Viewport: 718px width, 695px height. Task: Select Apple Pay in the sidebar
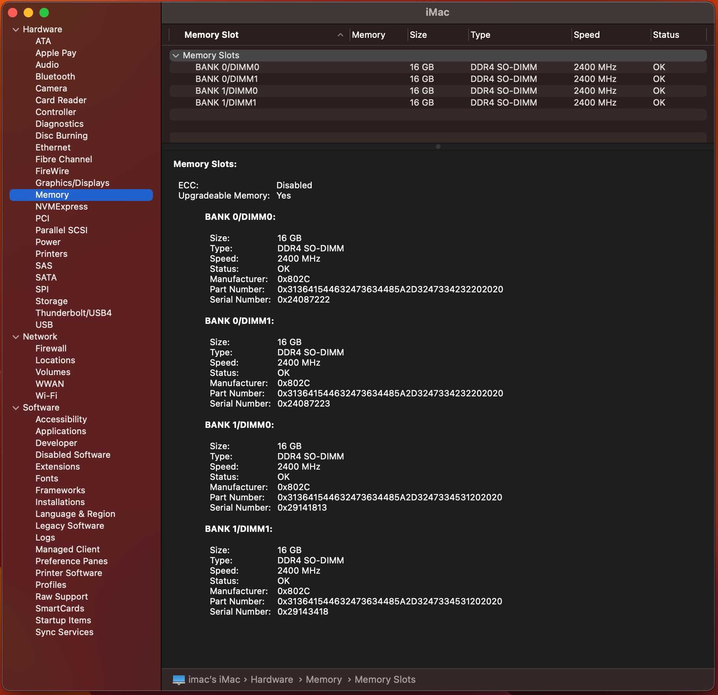click(56, 53)
